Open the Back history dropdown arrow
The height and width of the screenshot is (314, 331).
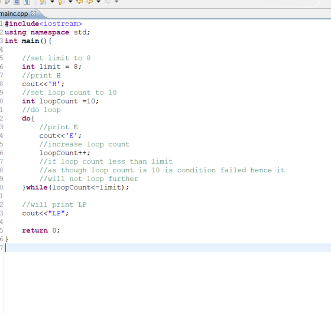(x=98, y=2)
